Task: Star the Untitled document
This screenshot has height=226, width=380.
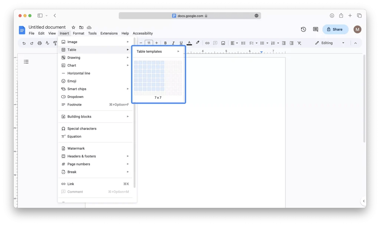Action: (x=73, y=27)
